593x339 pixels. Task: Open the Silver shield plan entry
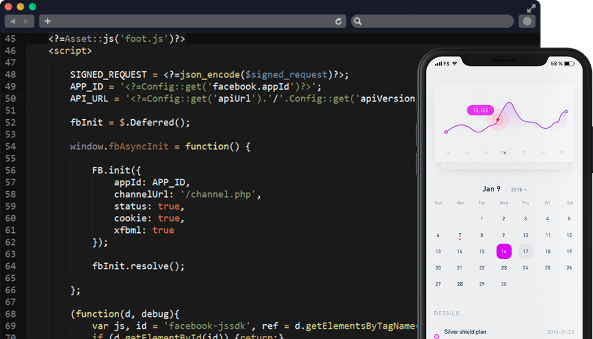[x=465, y=332]
